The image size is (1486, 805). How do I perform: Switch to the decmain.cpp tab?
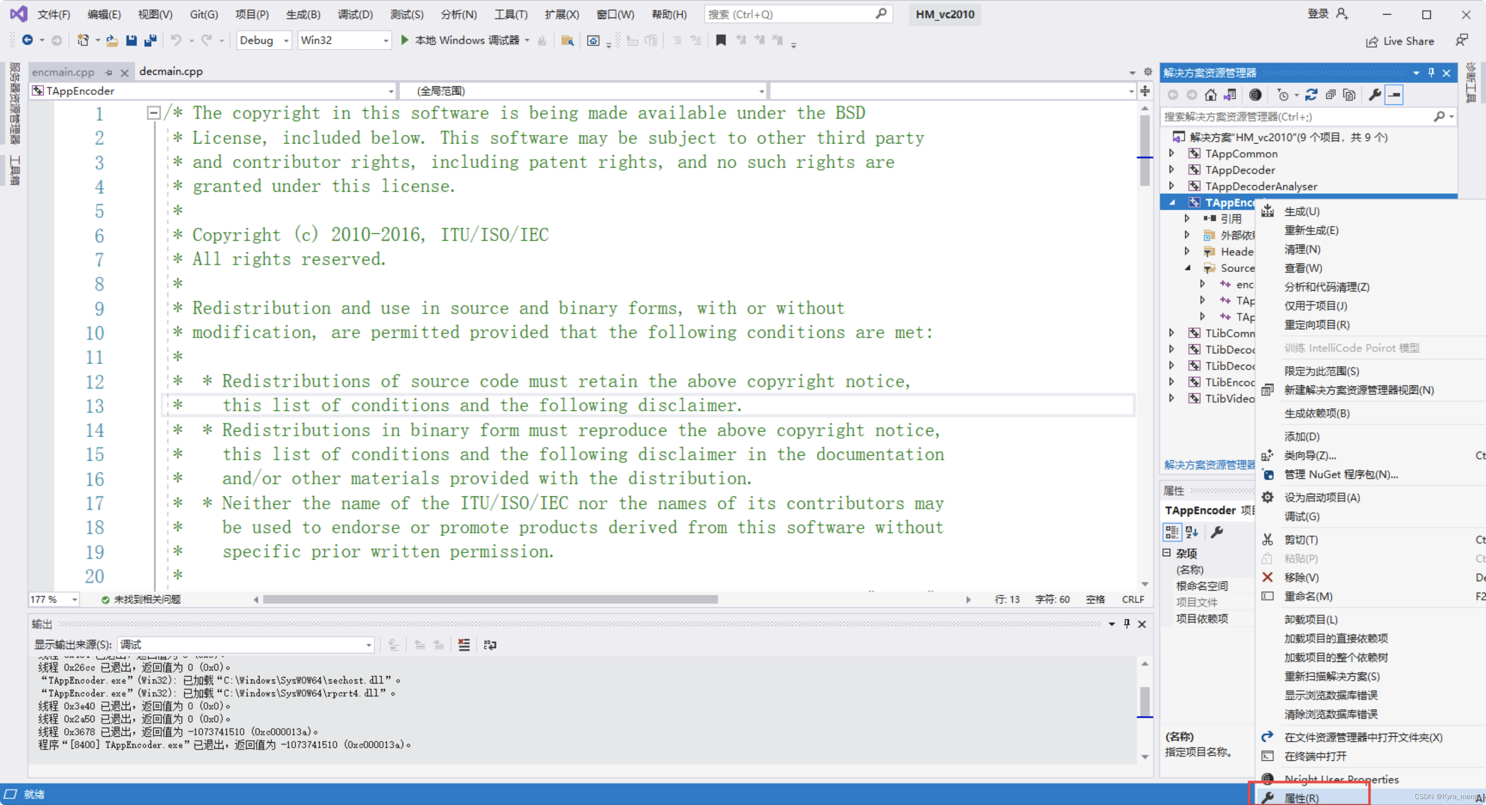pyautogui.click(x=171, y=71)
